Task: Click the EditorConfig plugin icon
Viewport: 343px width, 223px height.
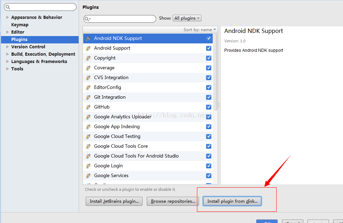Action: [88, 88]
